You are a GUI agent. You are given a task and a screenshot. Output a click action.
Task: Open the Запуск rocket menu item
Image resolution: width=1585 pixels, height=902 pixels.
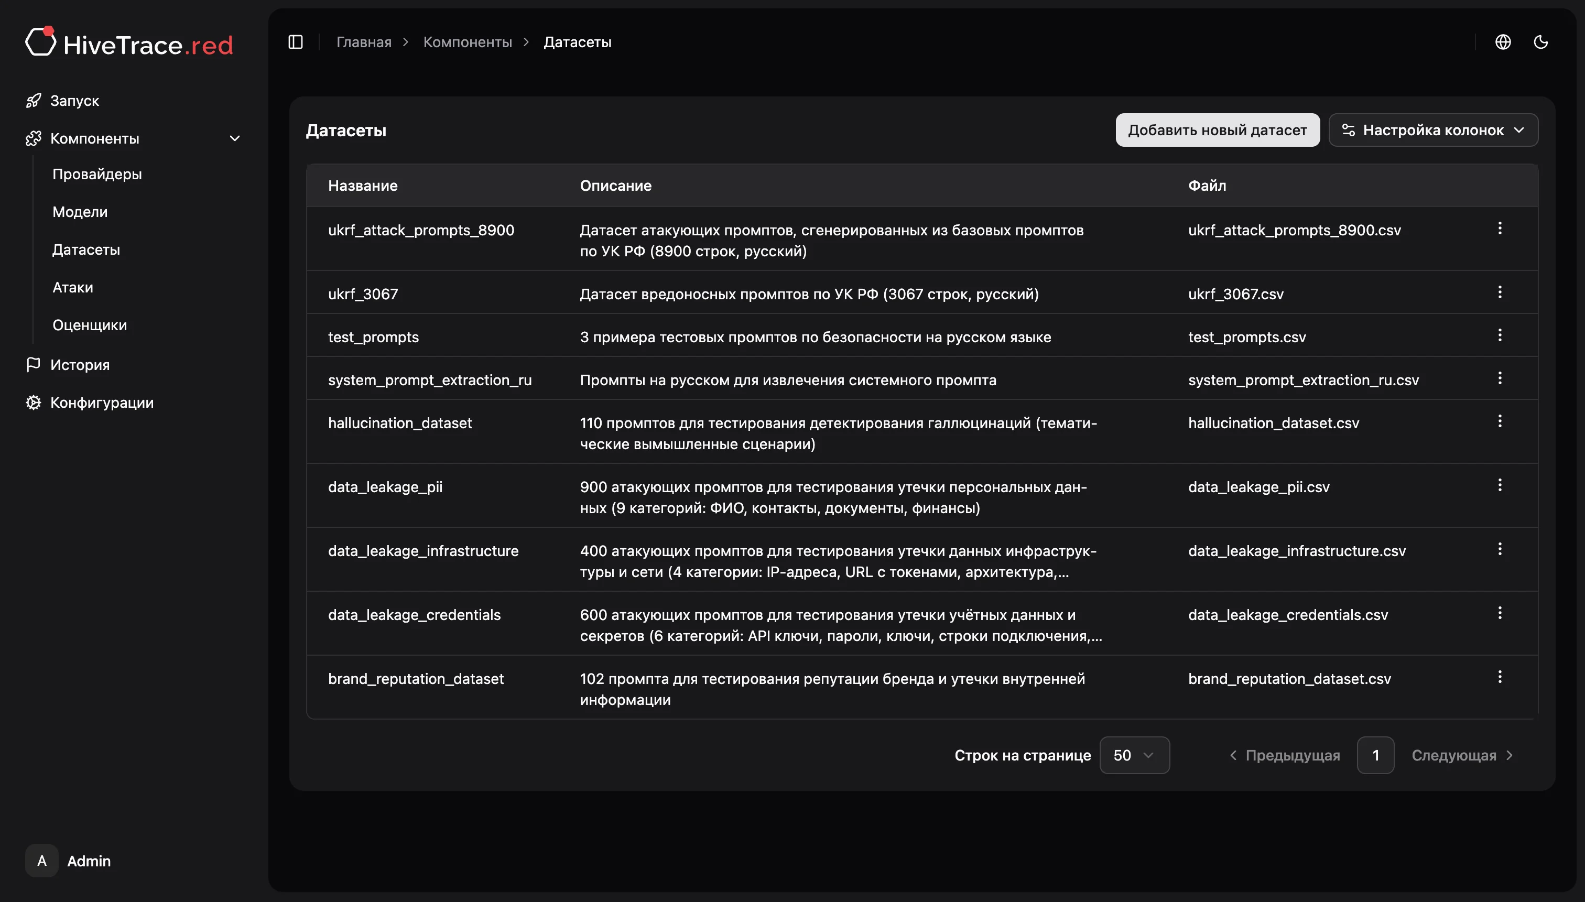[74, 100]
